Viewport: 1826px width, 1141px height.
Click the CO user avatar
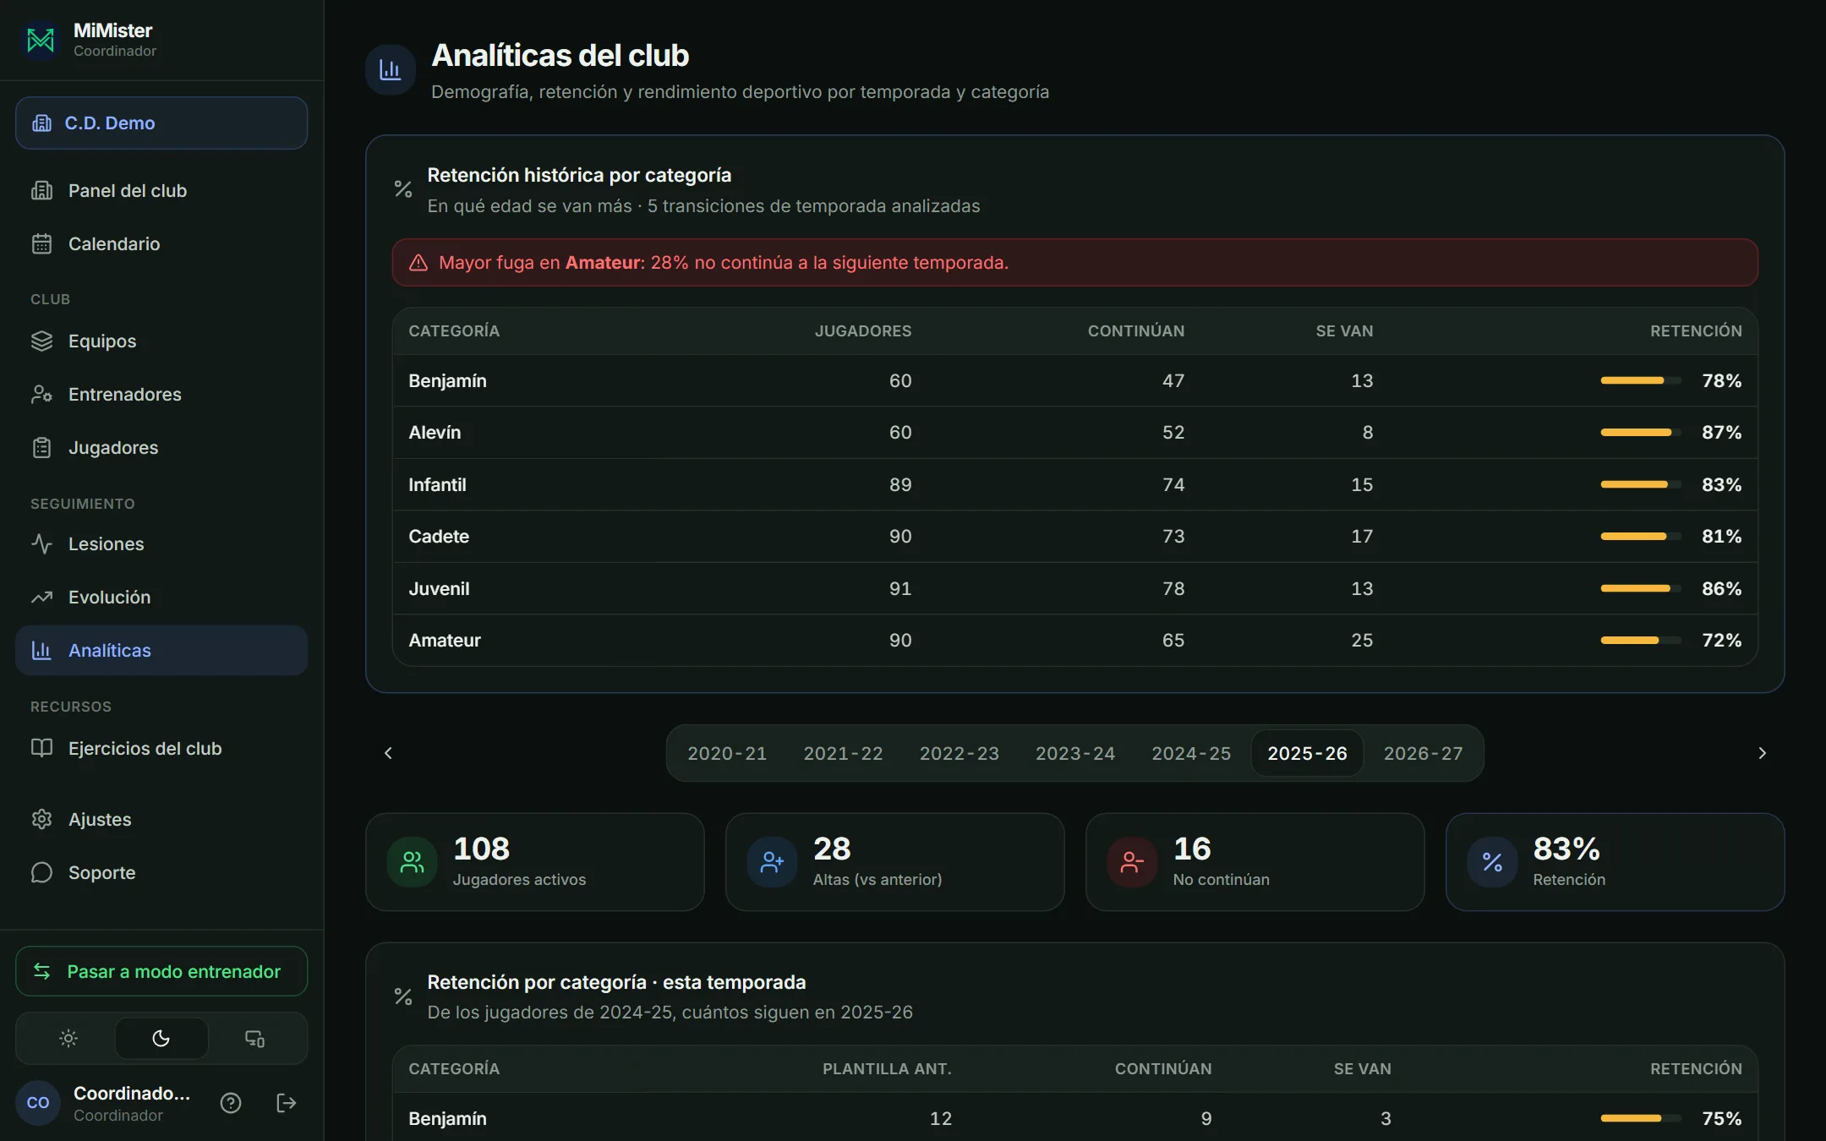pyautogui.click(x=38, y=1103)
